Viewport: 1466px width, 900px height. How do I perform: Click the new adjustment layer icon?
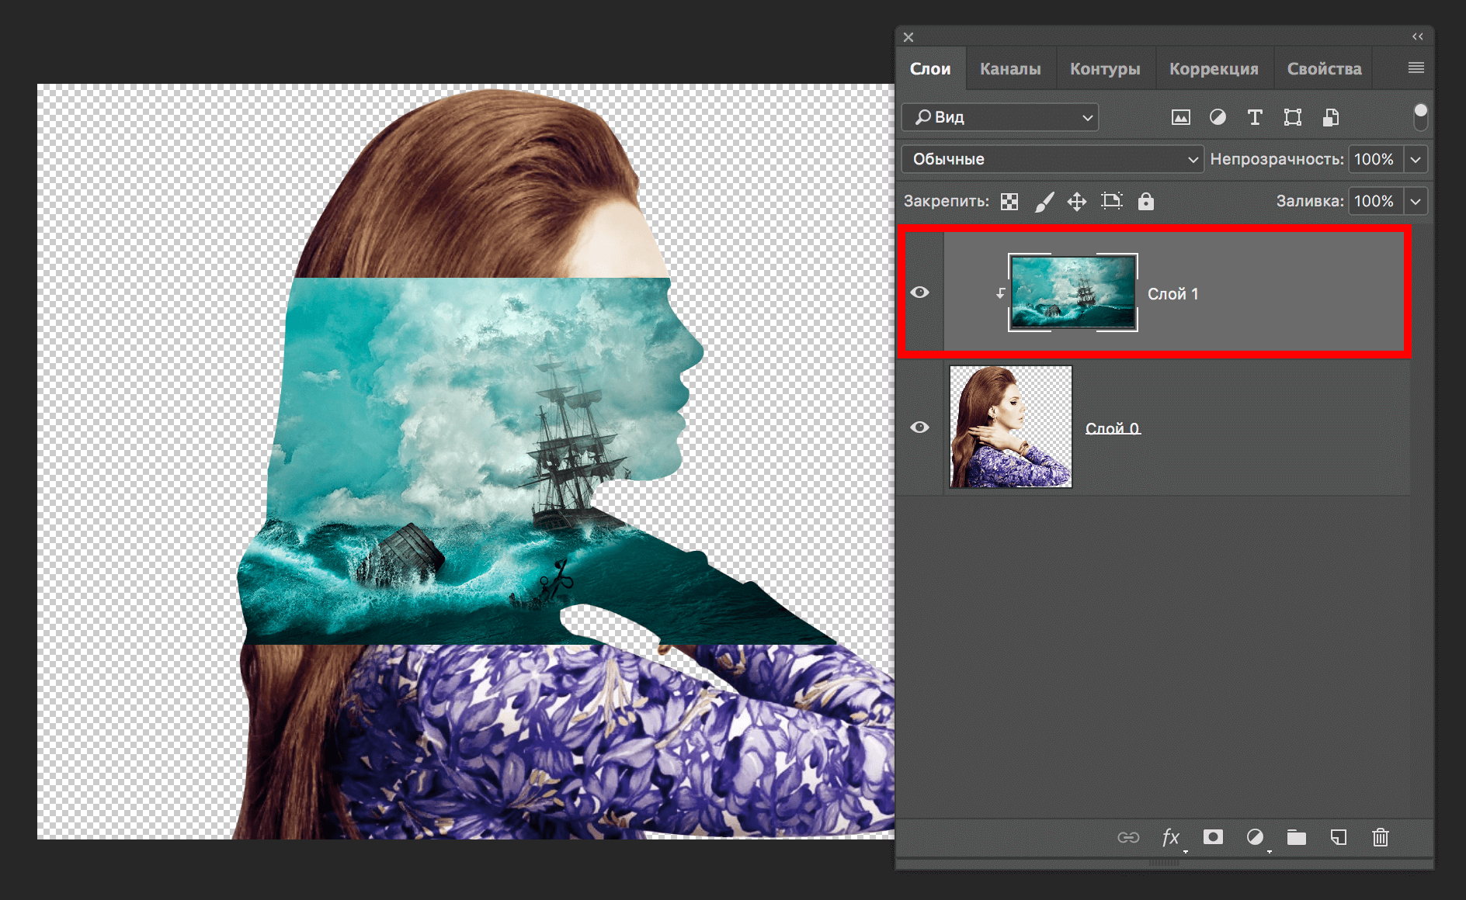(x=1256, y=838)
